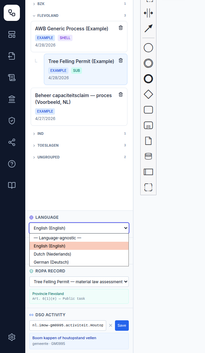The height and width of the screenshot is (353, 205).
Task: Open Beheer capaciteitsclaim proces card
Action: [x=79, y=107]
